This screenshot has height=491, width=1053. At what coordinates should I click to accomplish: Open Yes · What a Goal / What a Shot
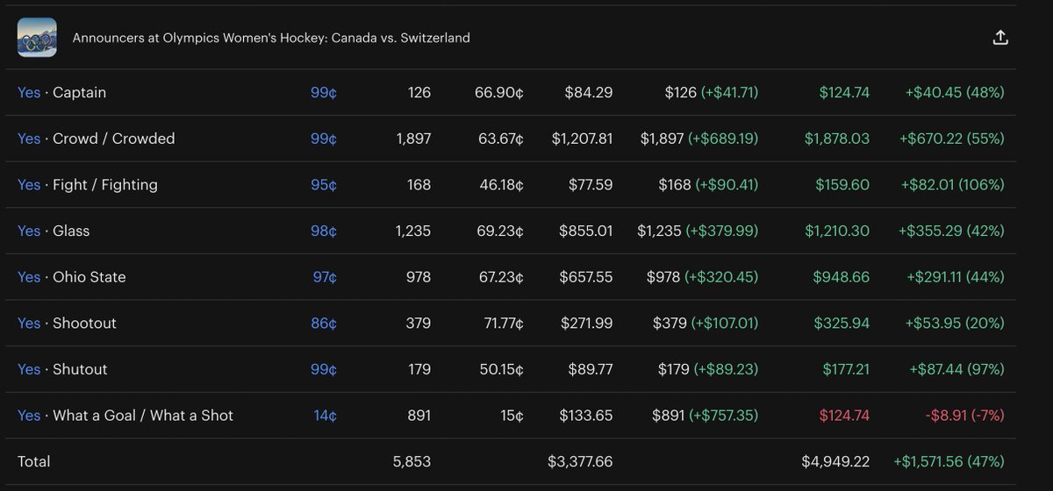tap(125, 416)
